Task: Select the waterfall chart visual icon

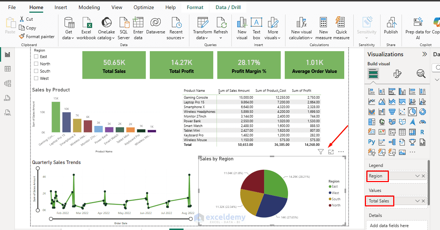Action: tap(382, 112)
